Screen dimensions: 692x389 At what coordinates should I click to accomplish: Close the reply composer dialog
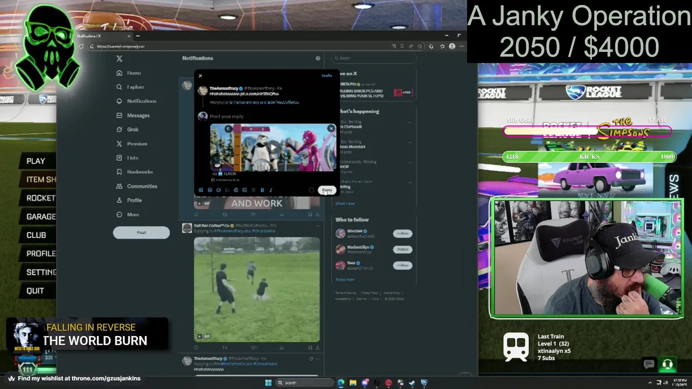click(x=200, y=76)
